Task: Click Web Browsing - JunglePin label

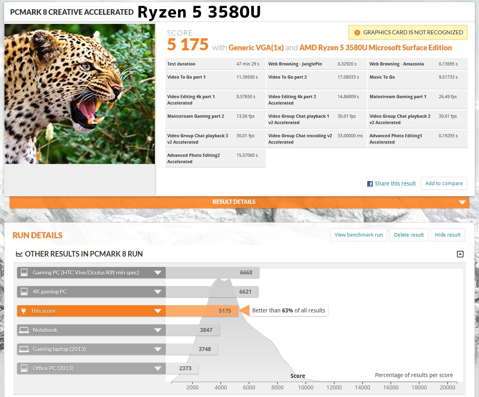Action: click(295, 64)
